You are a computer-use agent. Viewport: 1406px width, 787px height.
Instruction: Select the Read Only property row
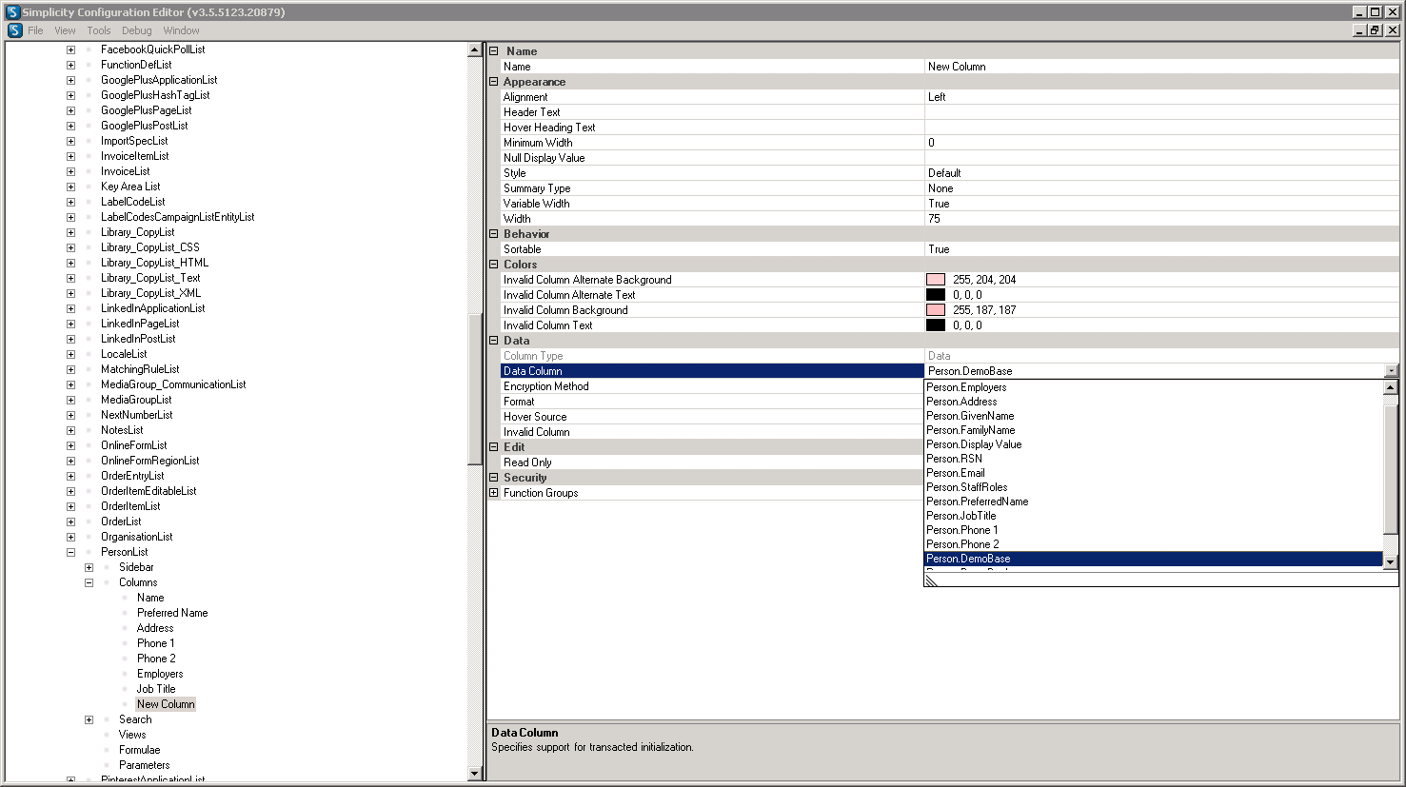712,462
